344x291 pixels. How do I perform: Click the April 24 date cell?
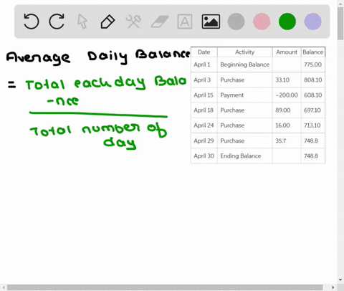coord(204,125)
